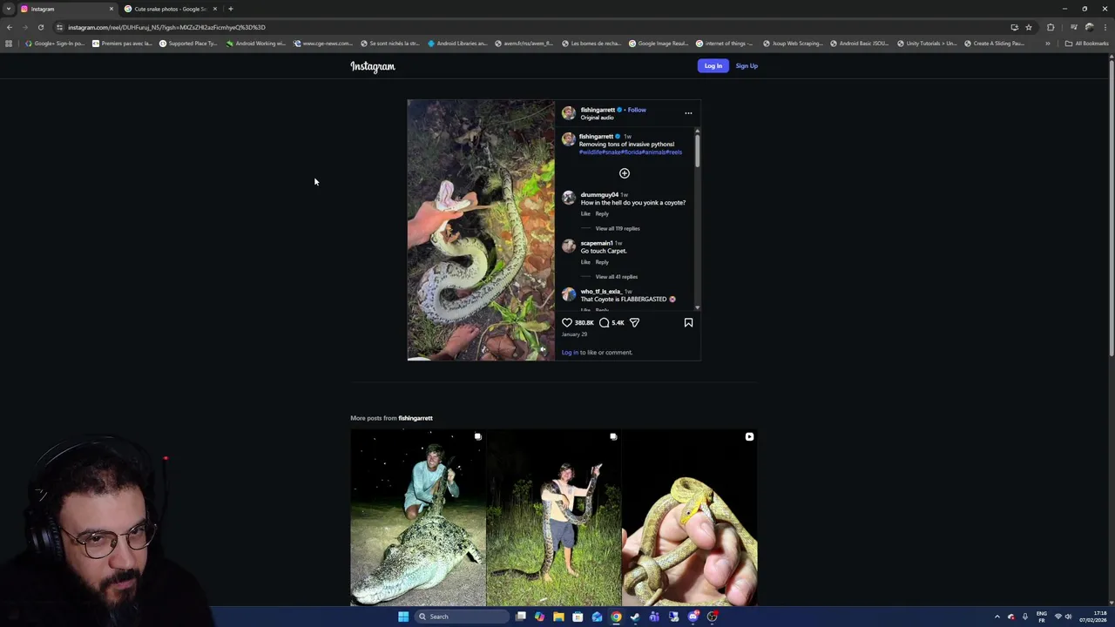
Task: Expand the hidden bookmarks overflow chevron
Action: coord(1048,44)
